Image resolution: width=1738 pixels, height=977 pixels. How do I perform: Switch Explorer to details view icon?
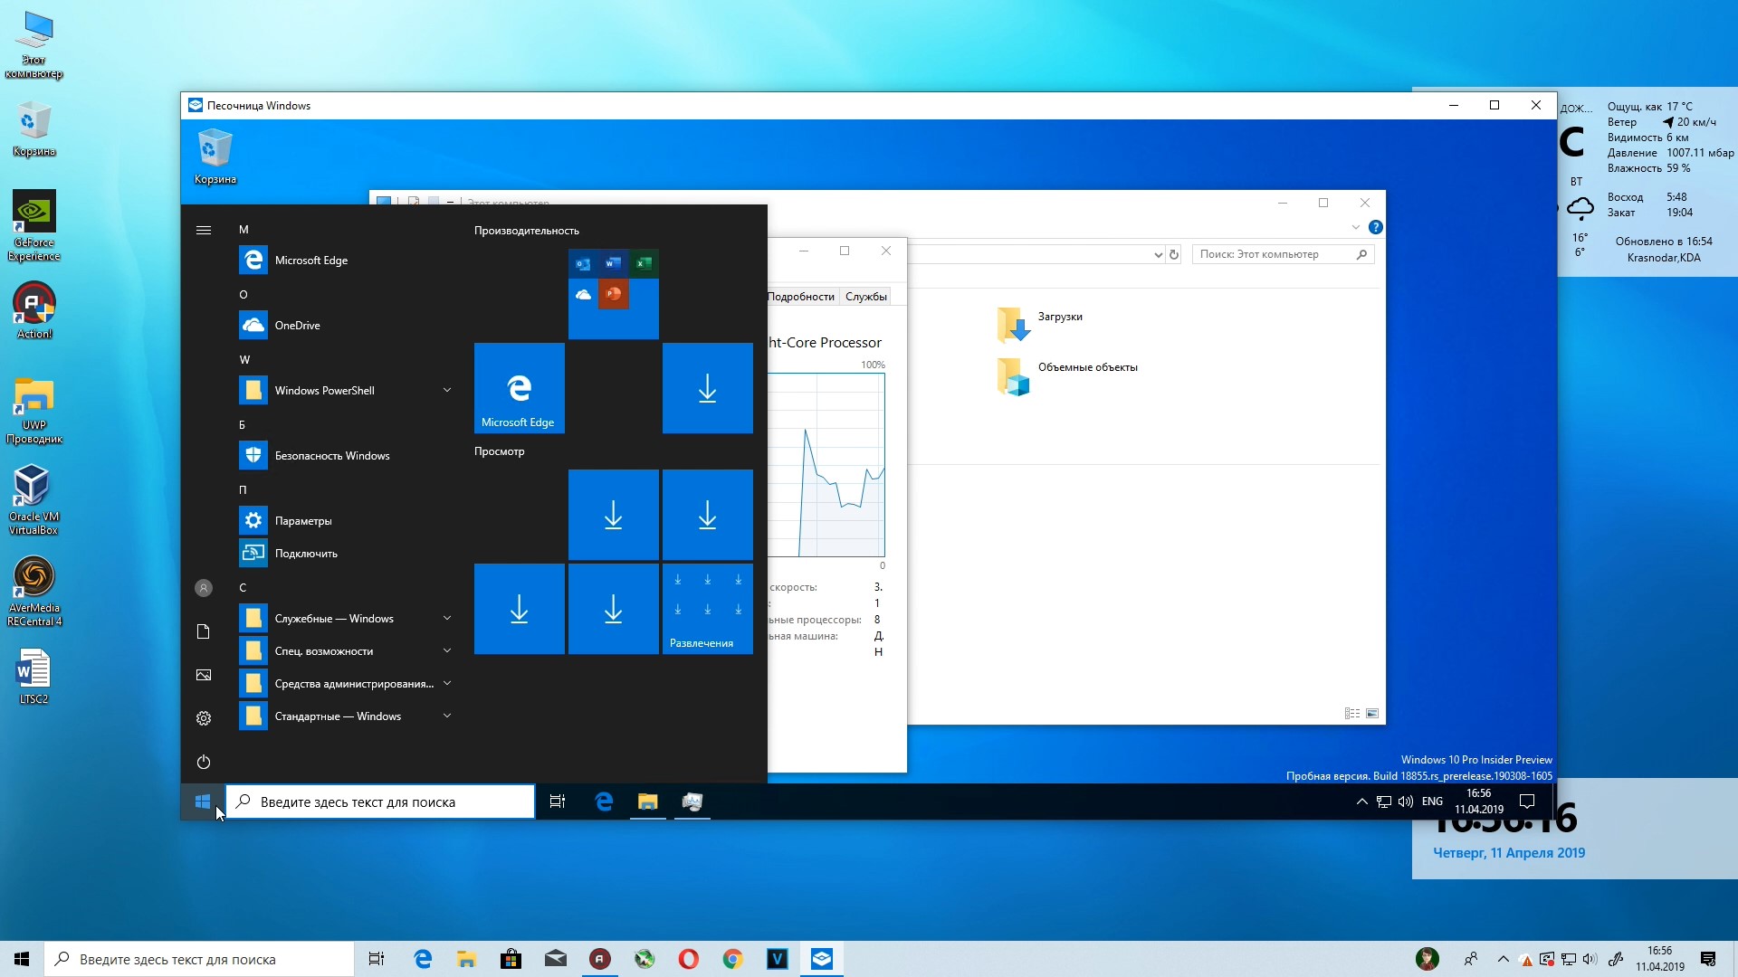1352,714
